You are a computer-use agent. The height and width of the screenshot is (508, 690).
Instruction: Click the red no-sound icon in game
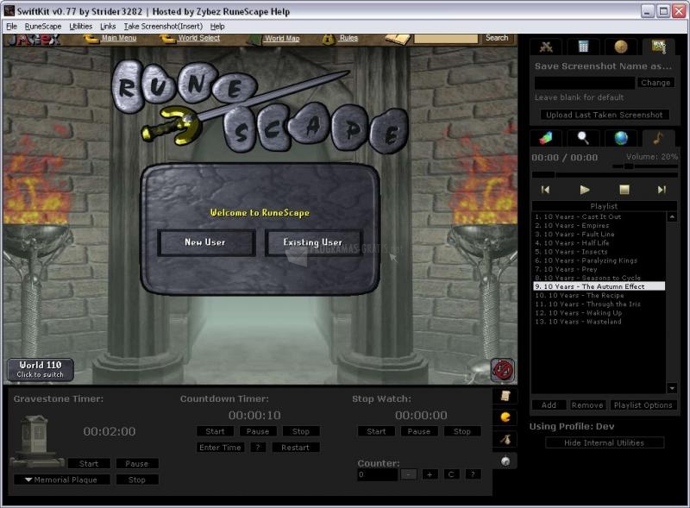pos(503,370)
